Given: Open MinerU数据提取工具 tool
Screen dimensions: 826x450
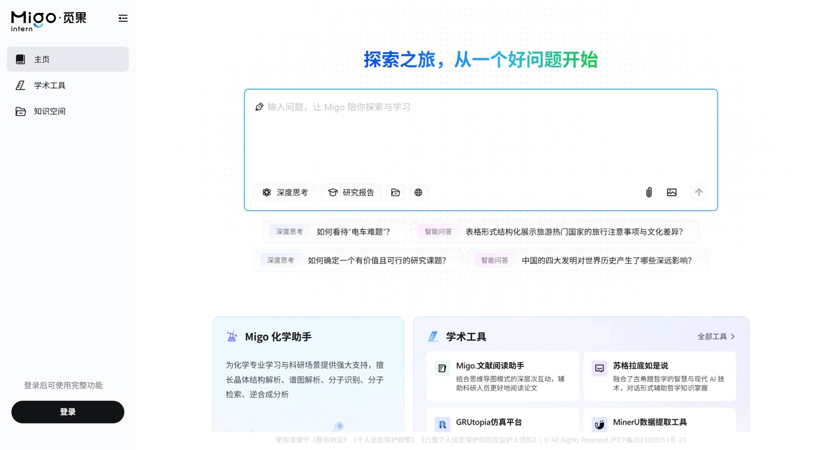Looking at the screenshot, I should point(659,420).
